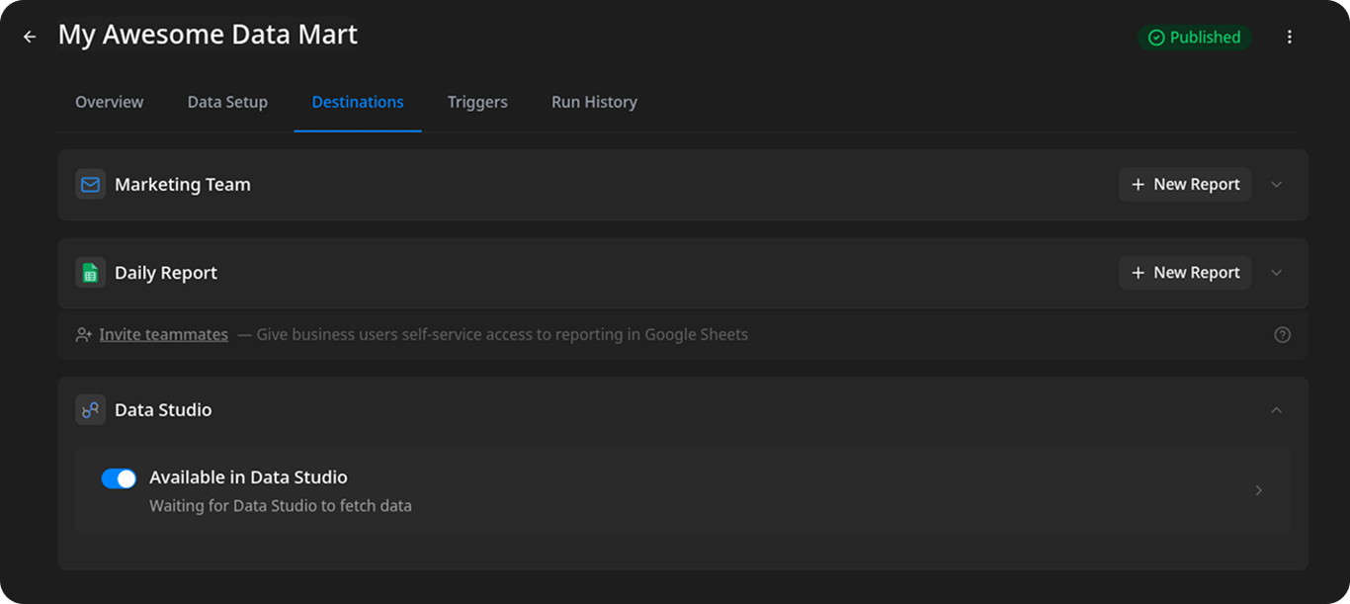Toggle Available in Data Studio switch
This screenshot has height=604, width=1350.
coord(119,478)
